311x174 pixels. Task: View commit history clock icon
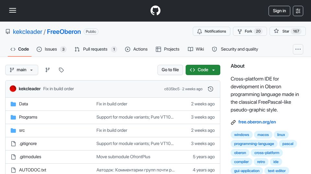(x=211, y=89)
